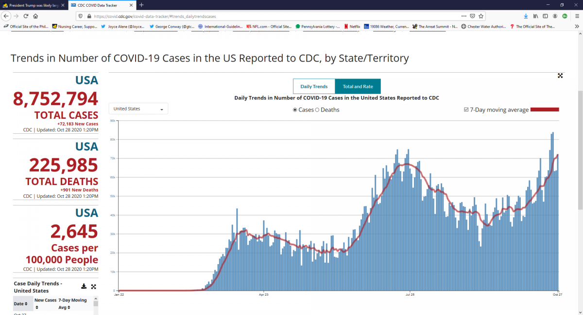Click the red moving average legend swatch

[x=545, y=110]
